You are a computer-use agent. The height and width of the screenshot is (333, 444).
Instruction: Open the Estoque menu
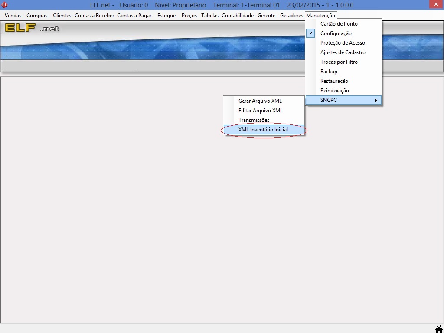pyautogui.click(x=166, y=16)
